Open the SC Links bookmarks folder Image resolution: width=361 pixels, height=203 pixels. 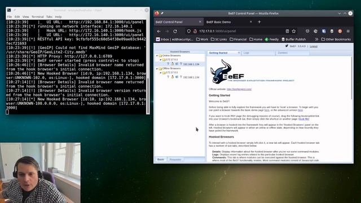(219, 39)
